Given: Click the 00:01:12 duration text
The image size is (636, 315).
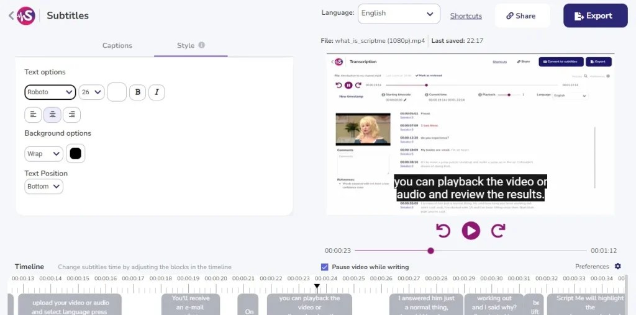Looking at the screenshot, I should (604, 251).
